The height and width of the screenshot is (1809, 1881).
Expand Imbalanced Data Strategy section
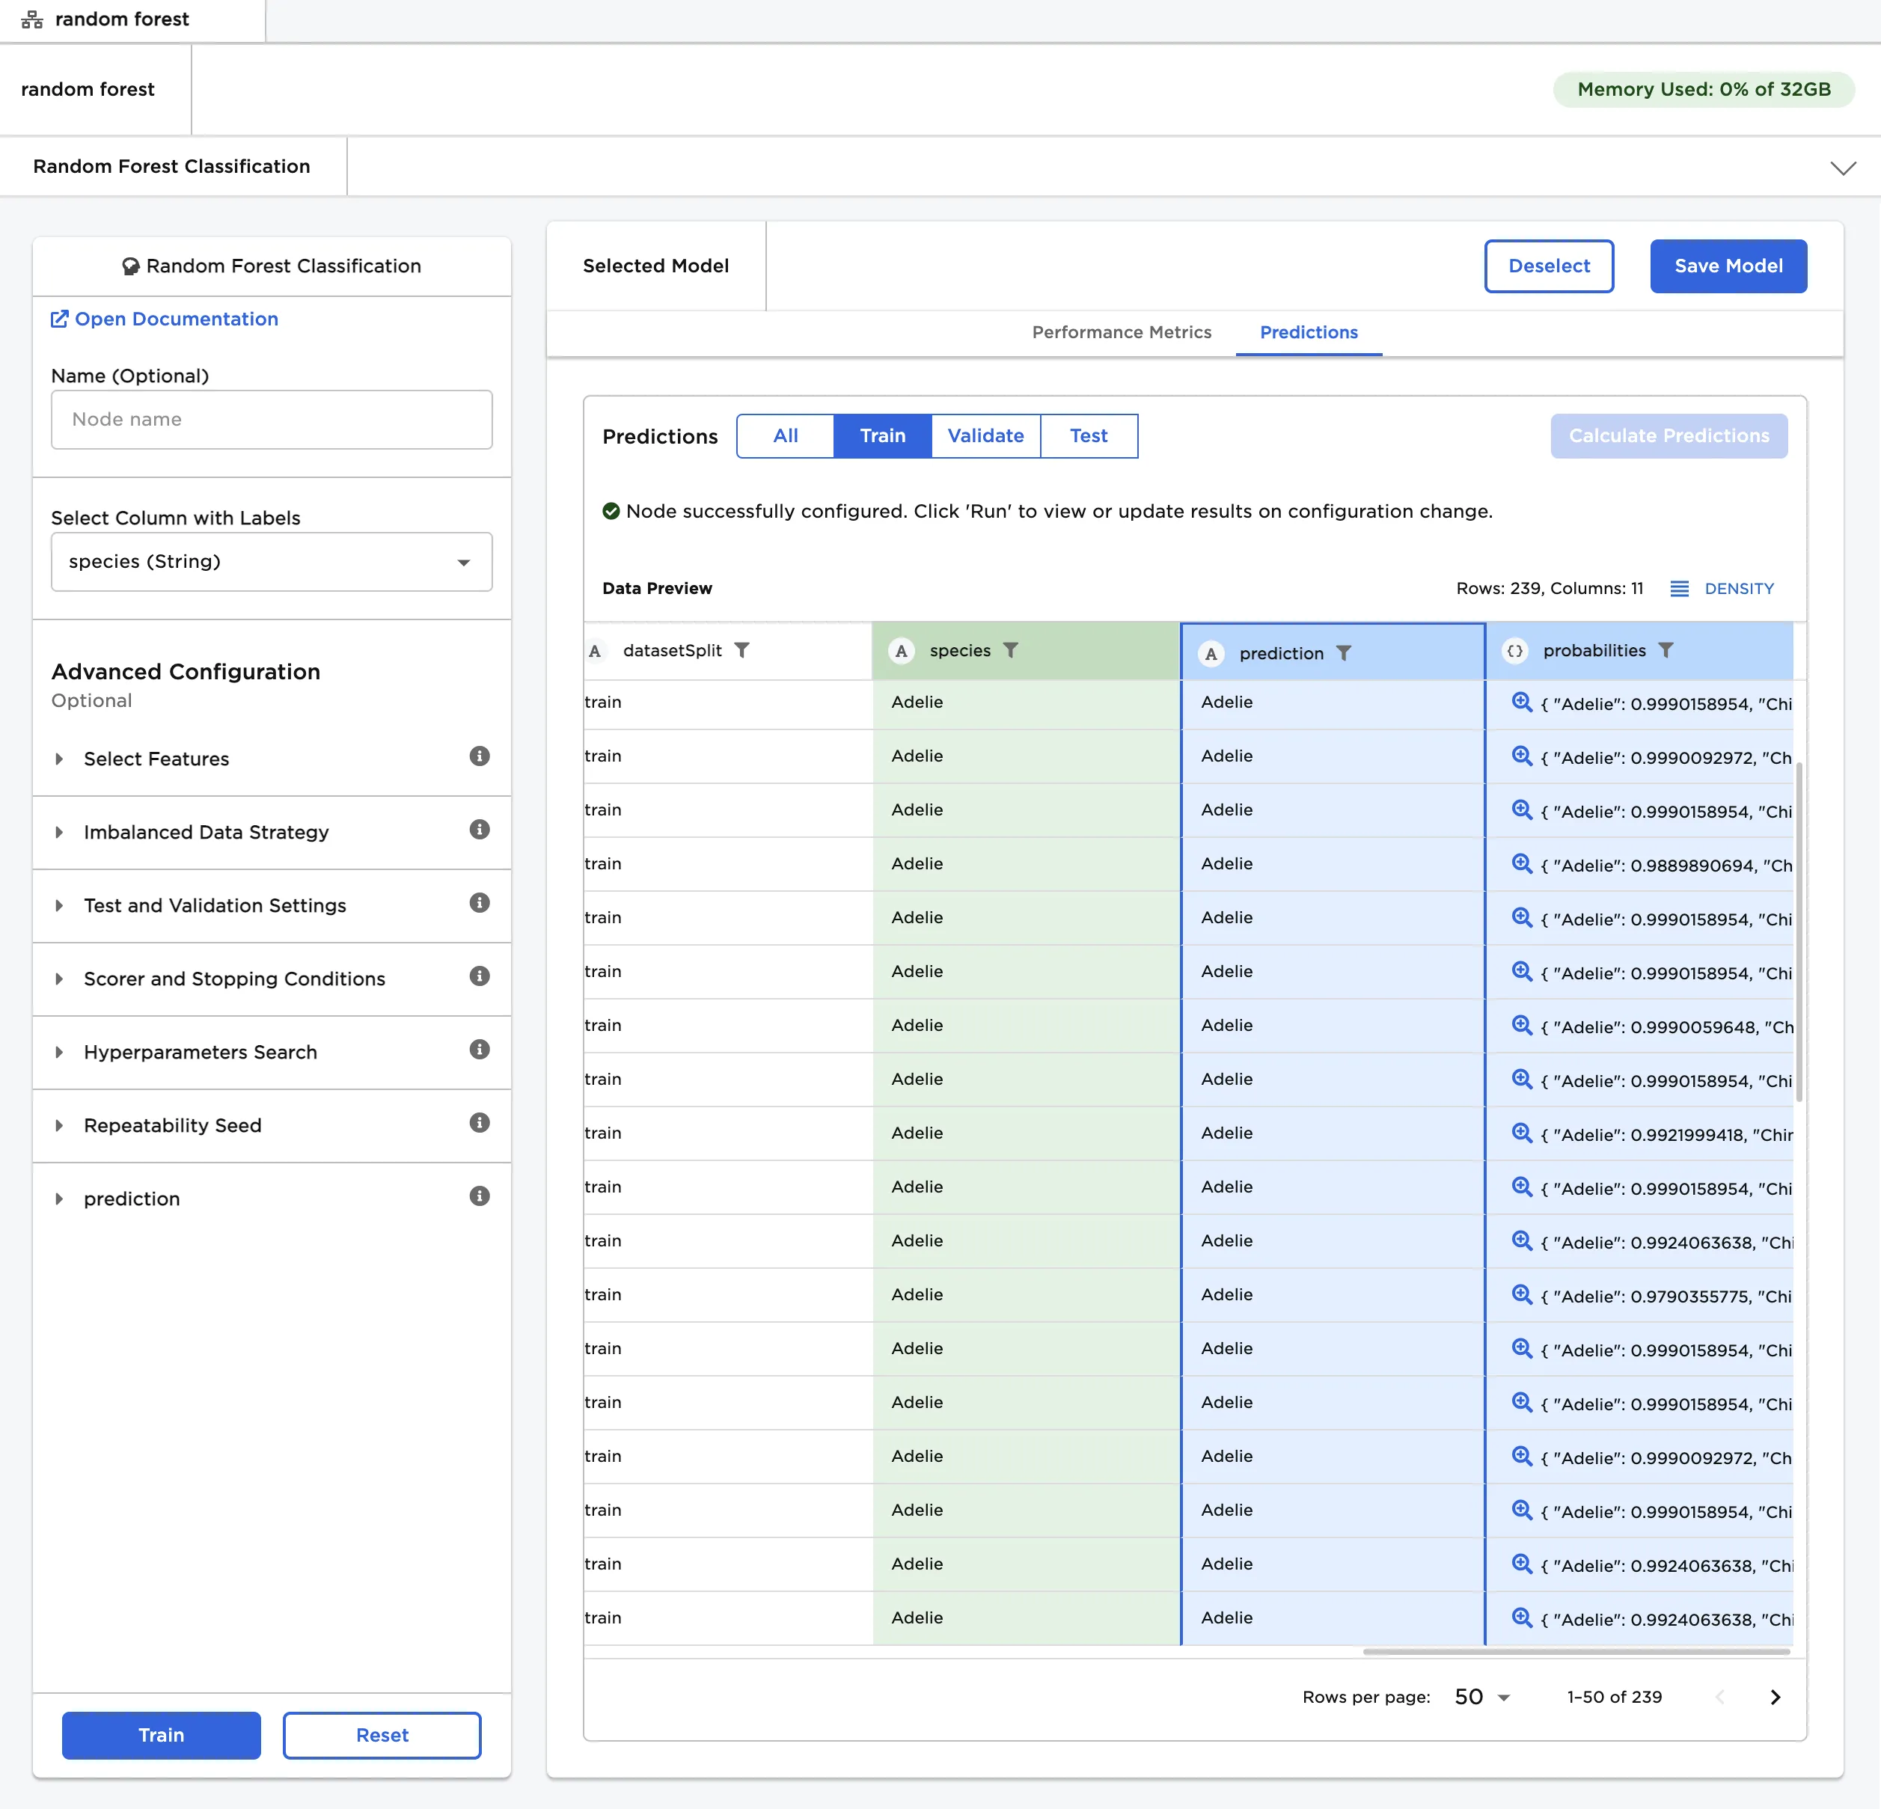205,832
